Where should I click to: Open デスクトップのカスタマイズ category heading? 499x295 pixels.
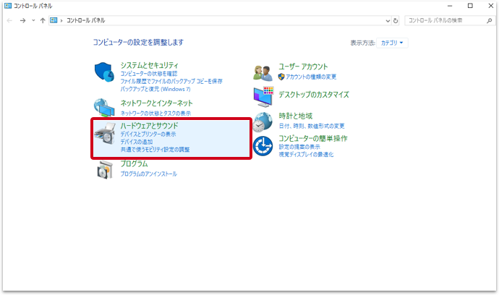[x=314, y=95]
